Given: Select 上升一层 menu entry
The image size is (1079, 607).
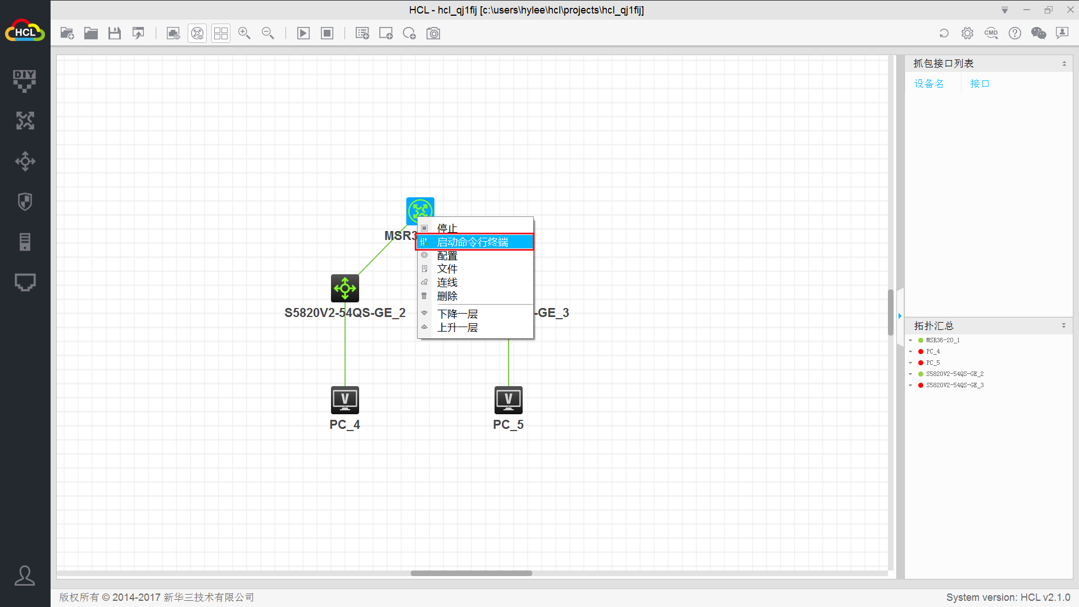Looking at the screenshot, I should 475,328.
